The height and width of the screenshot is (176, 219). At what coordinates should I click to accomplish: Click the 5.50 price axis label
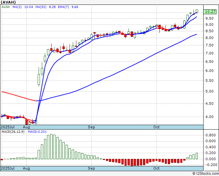pyautogui.click(x=209, y=81)
